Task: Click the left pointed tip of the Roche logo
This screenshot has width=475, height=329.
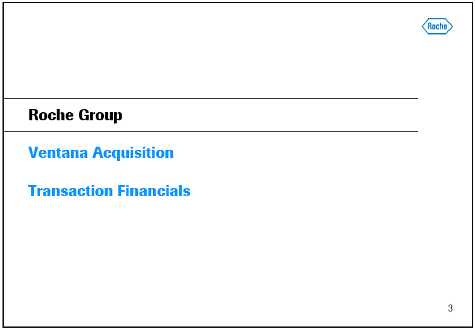Action: [x=424, y=26]
